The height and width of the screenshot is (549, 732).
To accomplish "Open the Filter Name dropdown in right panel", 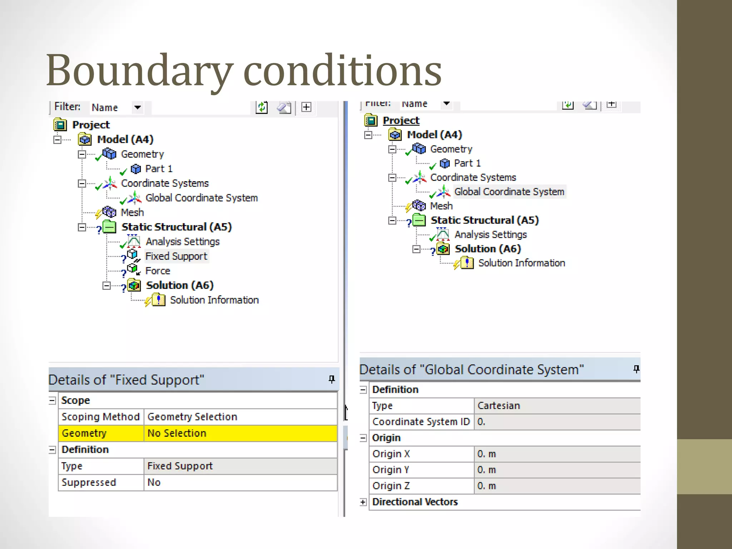I will click(x=446, y=104).
